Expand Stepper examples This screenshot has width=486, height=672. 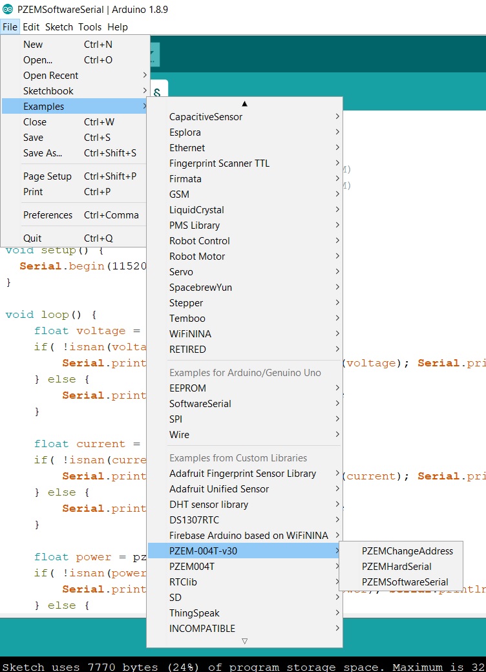pos(245,303)
